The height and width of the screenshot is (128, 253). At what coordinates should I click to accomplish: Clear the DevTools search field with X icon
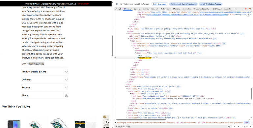click(229, 127)
